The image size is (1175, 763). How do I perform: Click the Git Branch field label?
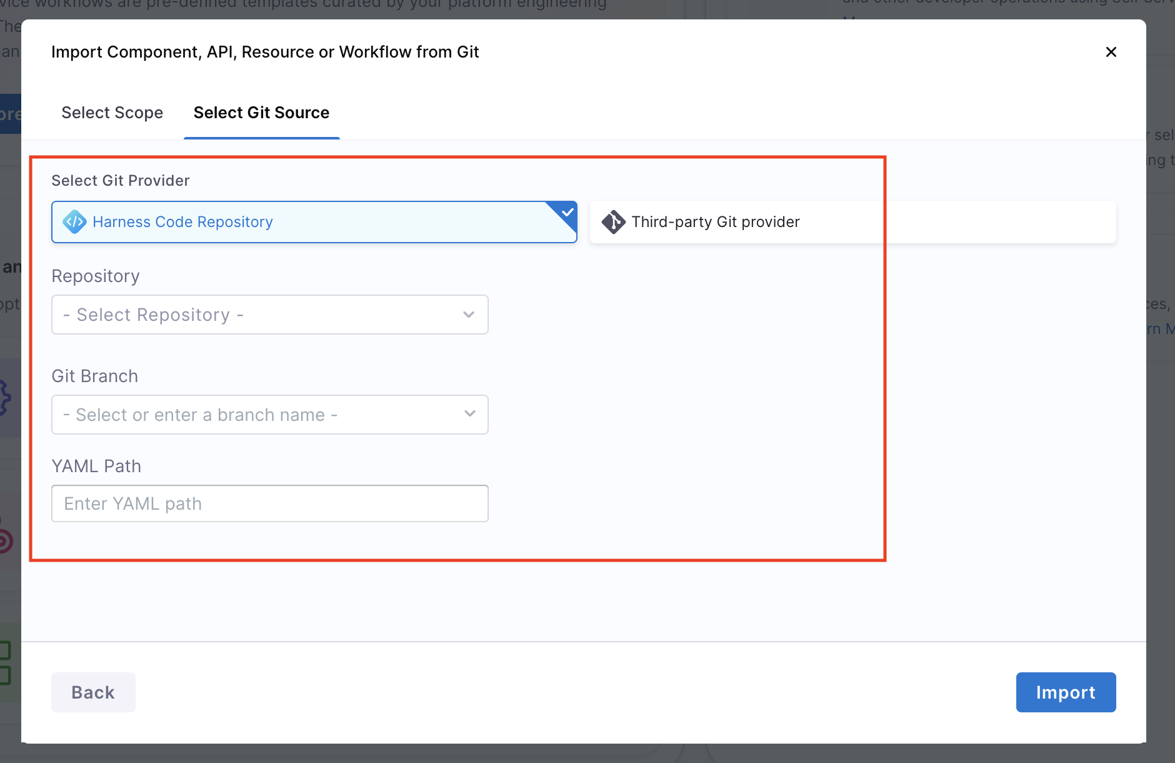[95, 376]
